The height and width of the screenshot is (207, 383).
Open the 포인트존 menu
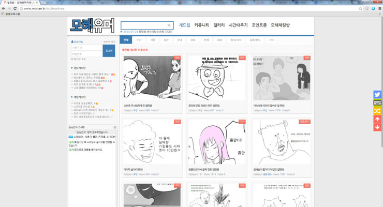coord(259,25)
